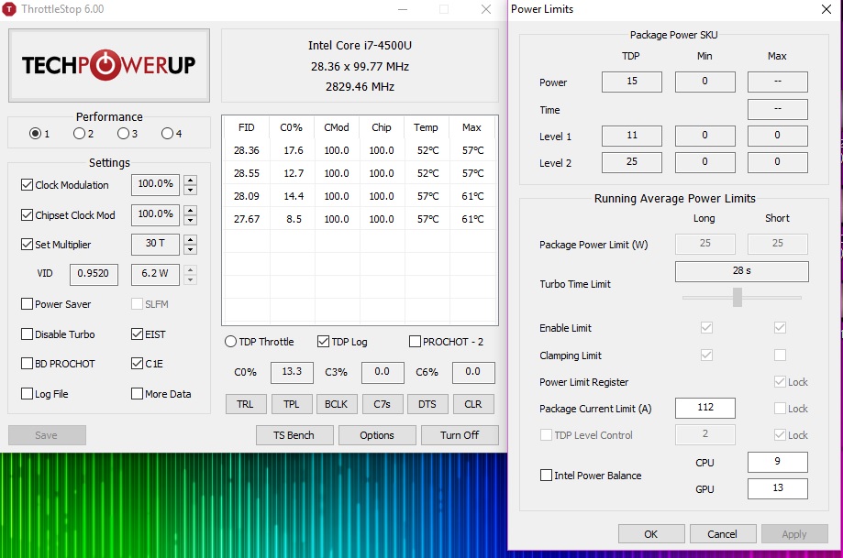Click the Level 1 TDP field showing 11
Image resolution: width=843 pixels, height=558 pixels.
pos(632,136)
